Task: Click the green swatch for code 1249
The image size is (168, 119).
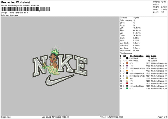Action: coord(127,88)
